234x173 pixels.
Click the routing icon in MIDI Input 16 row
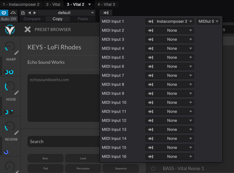[151, 157]
